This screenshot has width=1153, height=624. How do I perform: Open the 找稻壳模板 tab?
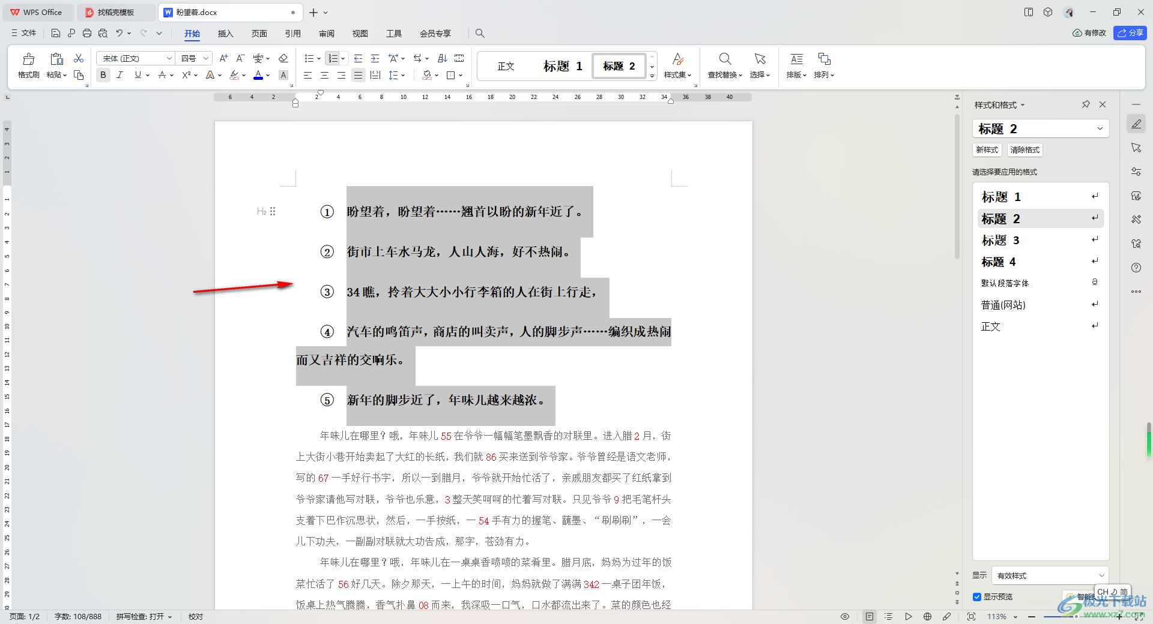116,12
